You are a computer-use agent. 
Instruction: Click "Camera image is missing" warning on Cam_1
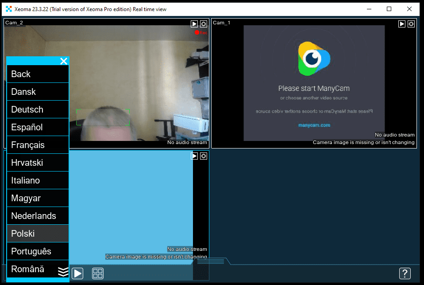pyautogui.click(x=364, y=142)
